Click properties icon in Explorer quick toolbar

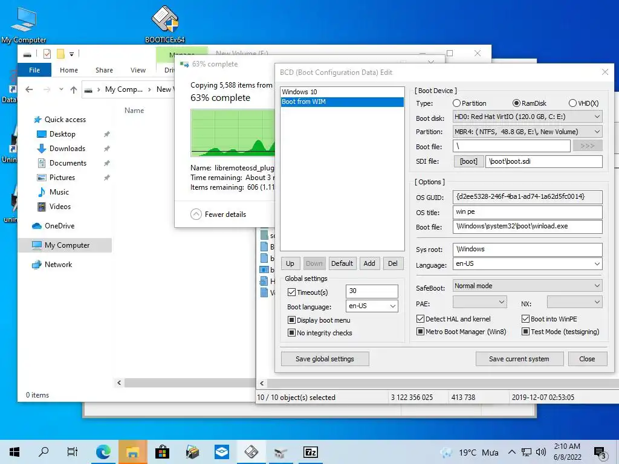pos(47,54)
